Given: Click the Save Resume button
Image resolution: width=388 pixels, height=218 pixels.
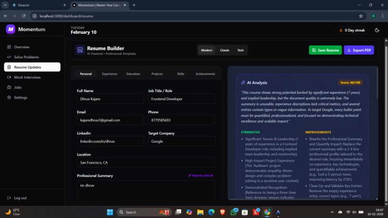Looking at the screenshot, I should [x=325, y=50].
